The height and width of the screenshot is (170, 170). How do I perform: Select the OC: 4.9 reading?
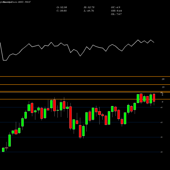tap(116, 7)
